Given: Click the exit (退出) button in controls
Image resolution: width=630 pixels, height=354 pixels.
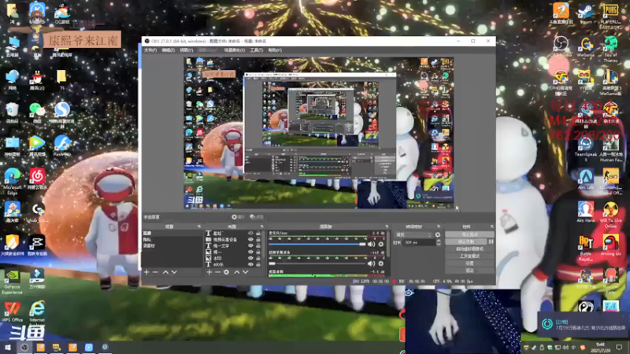Looking at the screenshot, I should pos(469,271).
